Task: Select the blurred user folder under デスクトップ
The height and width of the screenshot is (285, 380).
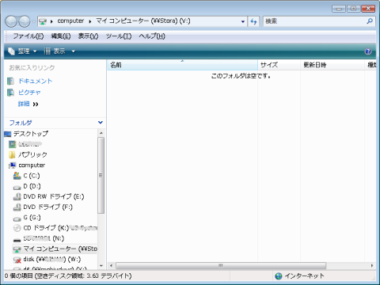Action: pyautogui.click(x=30, y=144)
